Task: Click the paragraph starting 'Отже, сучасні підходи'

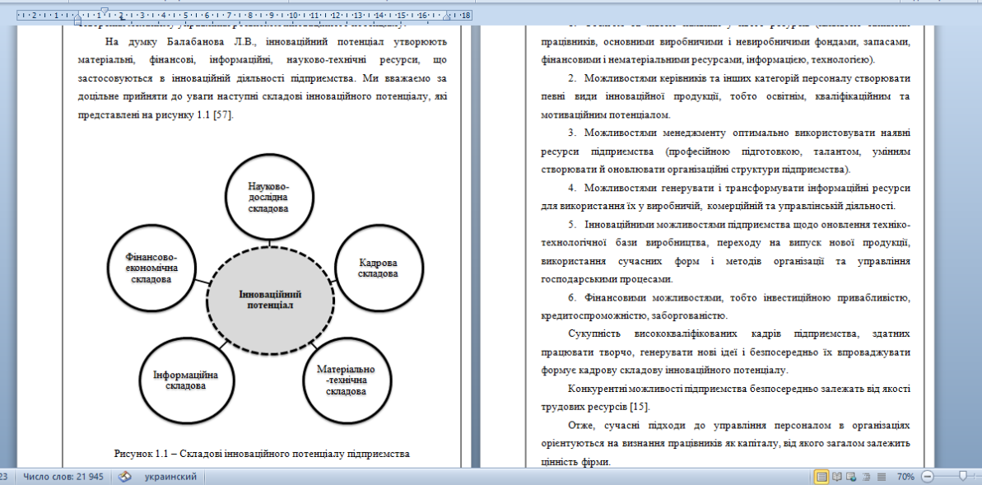Action: [x=726, y=444]
